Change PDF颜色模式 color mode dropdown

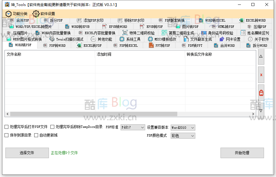[183, 135]
